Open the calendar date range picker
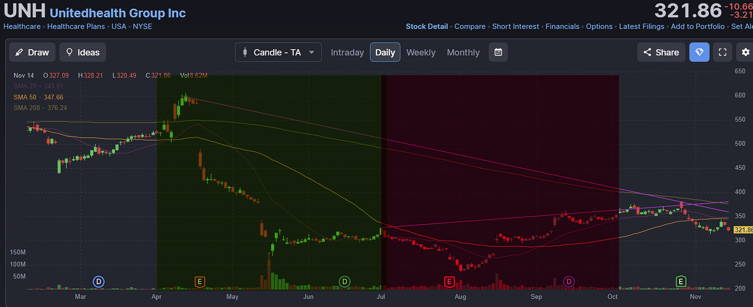This screenshot has height=307, width=753. click(x=498, y=52)
